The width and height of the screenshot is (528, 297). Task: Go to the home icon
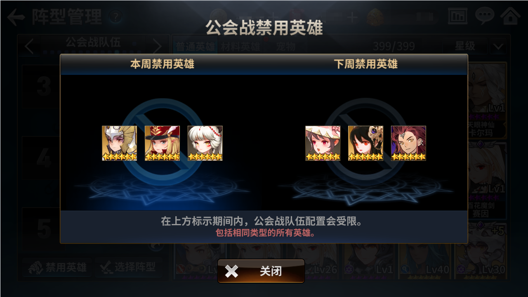tap(510, 16)
